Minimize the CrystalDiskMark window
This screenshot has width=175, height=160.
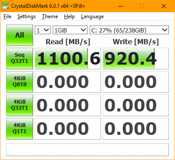coord(121,6)
